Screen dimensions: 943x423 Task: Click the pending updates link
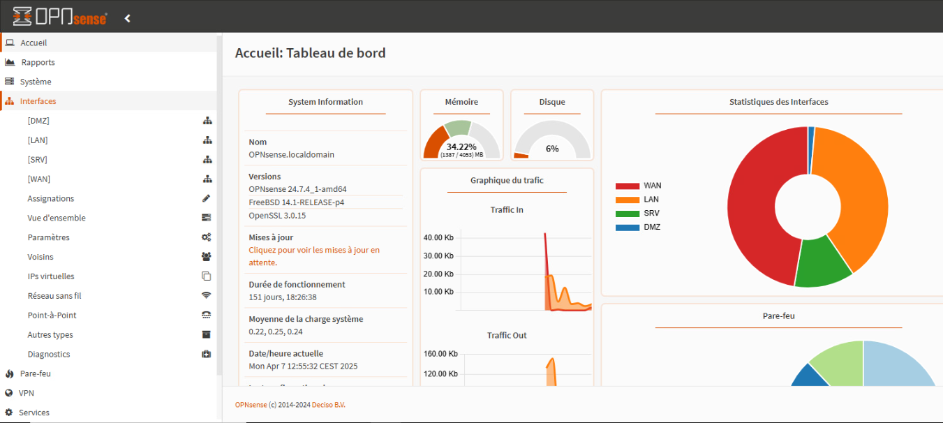(x=314, y=256)
